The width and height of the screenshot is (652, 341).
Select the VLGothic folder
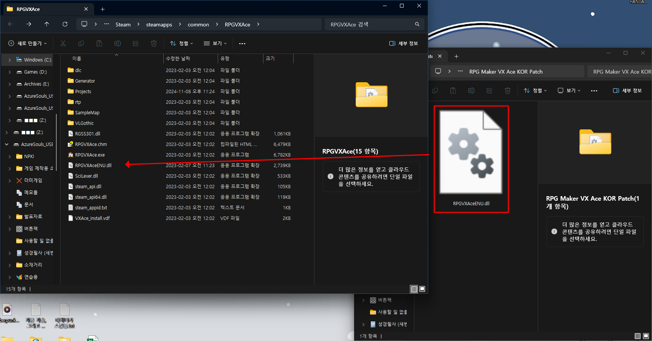(81, 123)
